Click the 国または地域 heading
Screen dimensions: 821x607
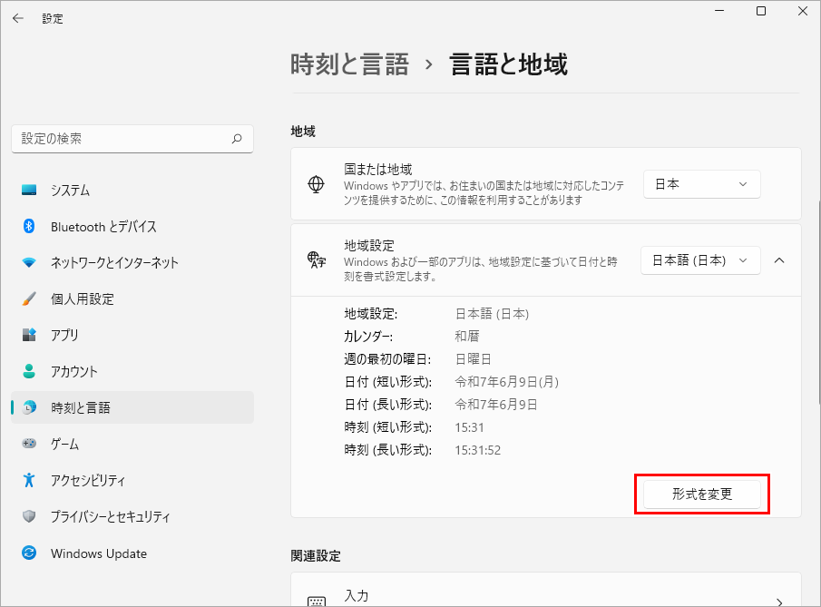tap(378, 169)
